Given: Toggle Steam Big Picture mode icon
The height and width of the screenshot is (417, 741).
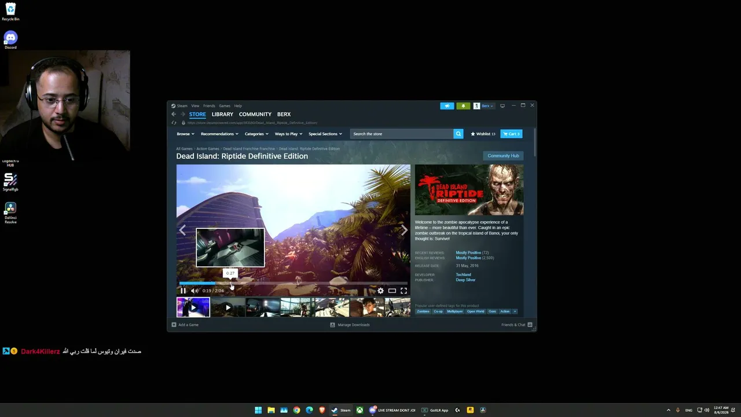Looking at the screenshot, I should (x=502, y=106).
